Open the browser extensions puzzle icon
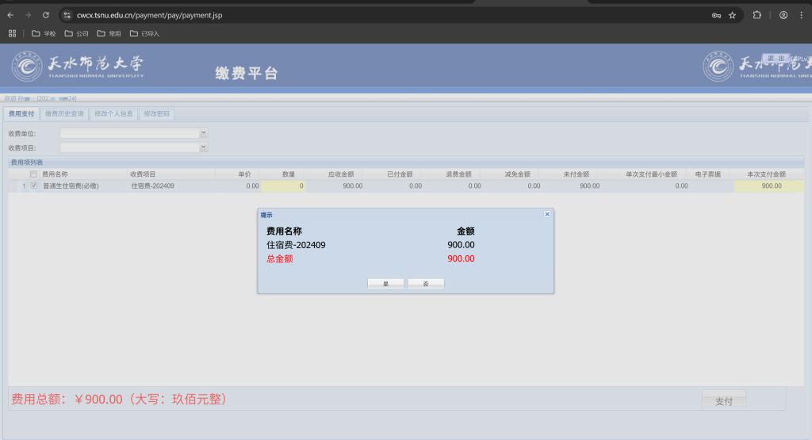Screen dimensions: 812x440 [x=756, y=15]
